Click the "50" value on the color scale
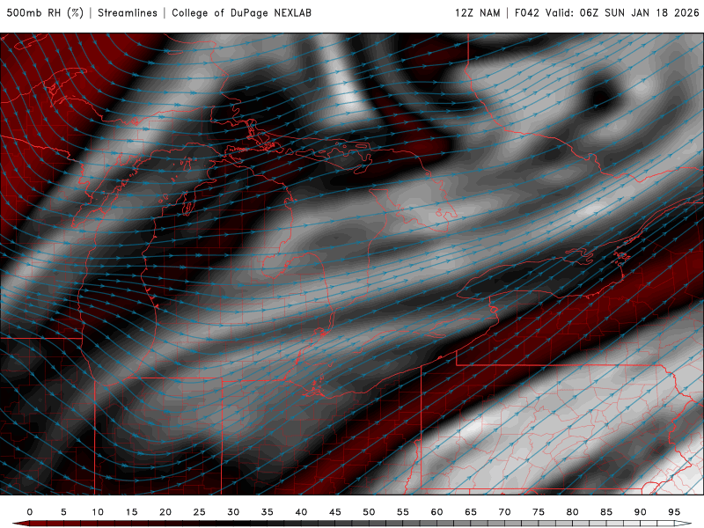This screenshot has height=528, width=704. point(369,512)
